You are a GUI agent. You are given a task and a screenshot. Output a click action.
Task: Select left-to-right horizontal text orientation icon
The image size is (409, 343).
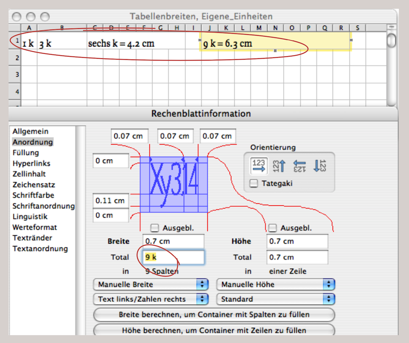pyautogui.click(x=259, y=165)
